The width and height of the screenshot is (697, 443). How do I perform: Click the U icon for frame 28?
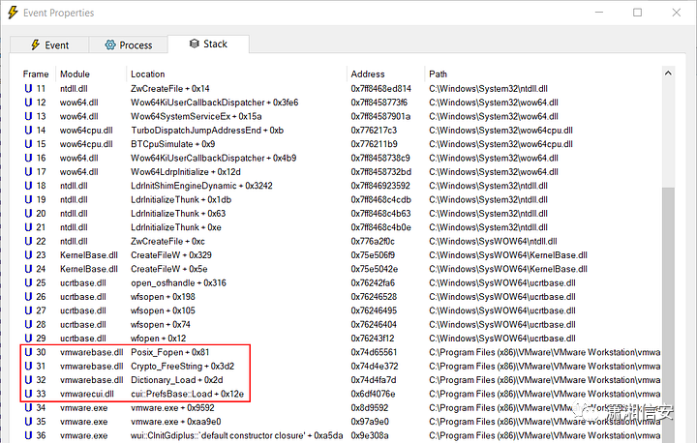point(28,324)
